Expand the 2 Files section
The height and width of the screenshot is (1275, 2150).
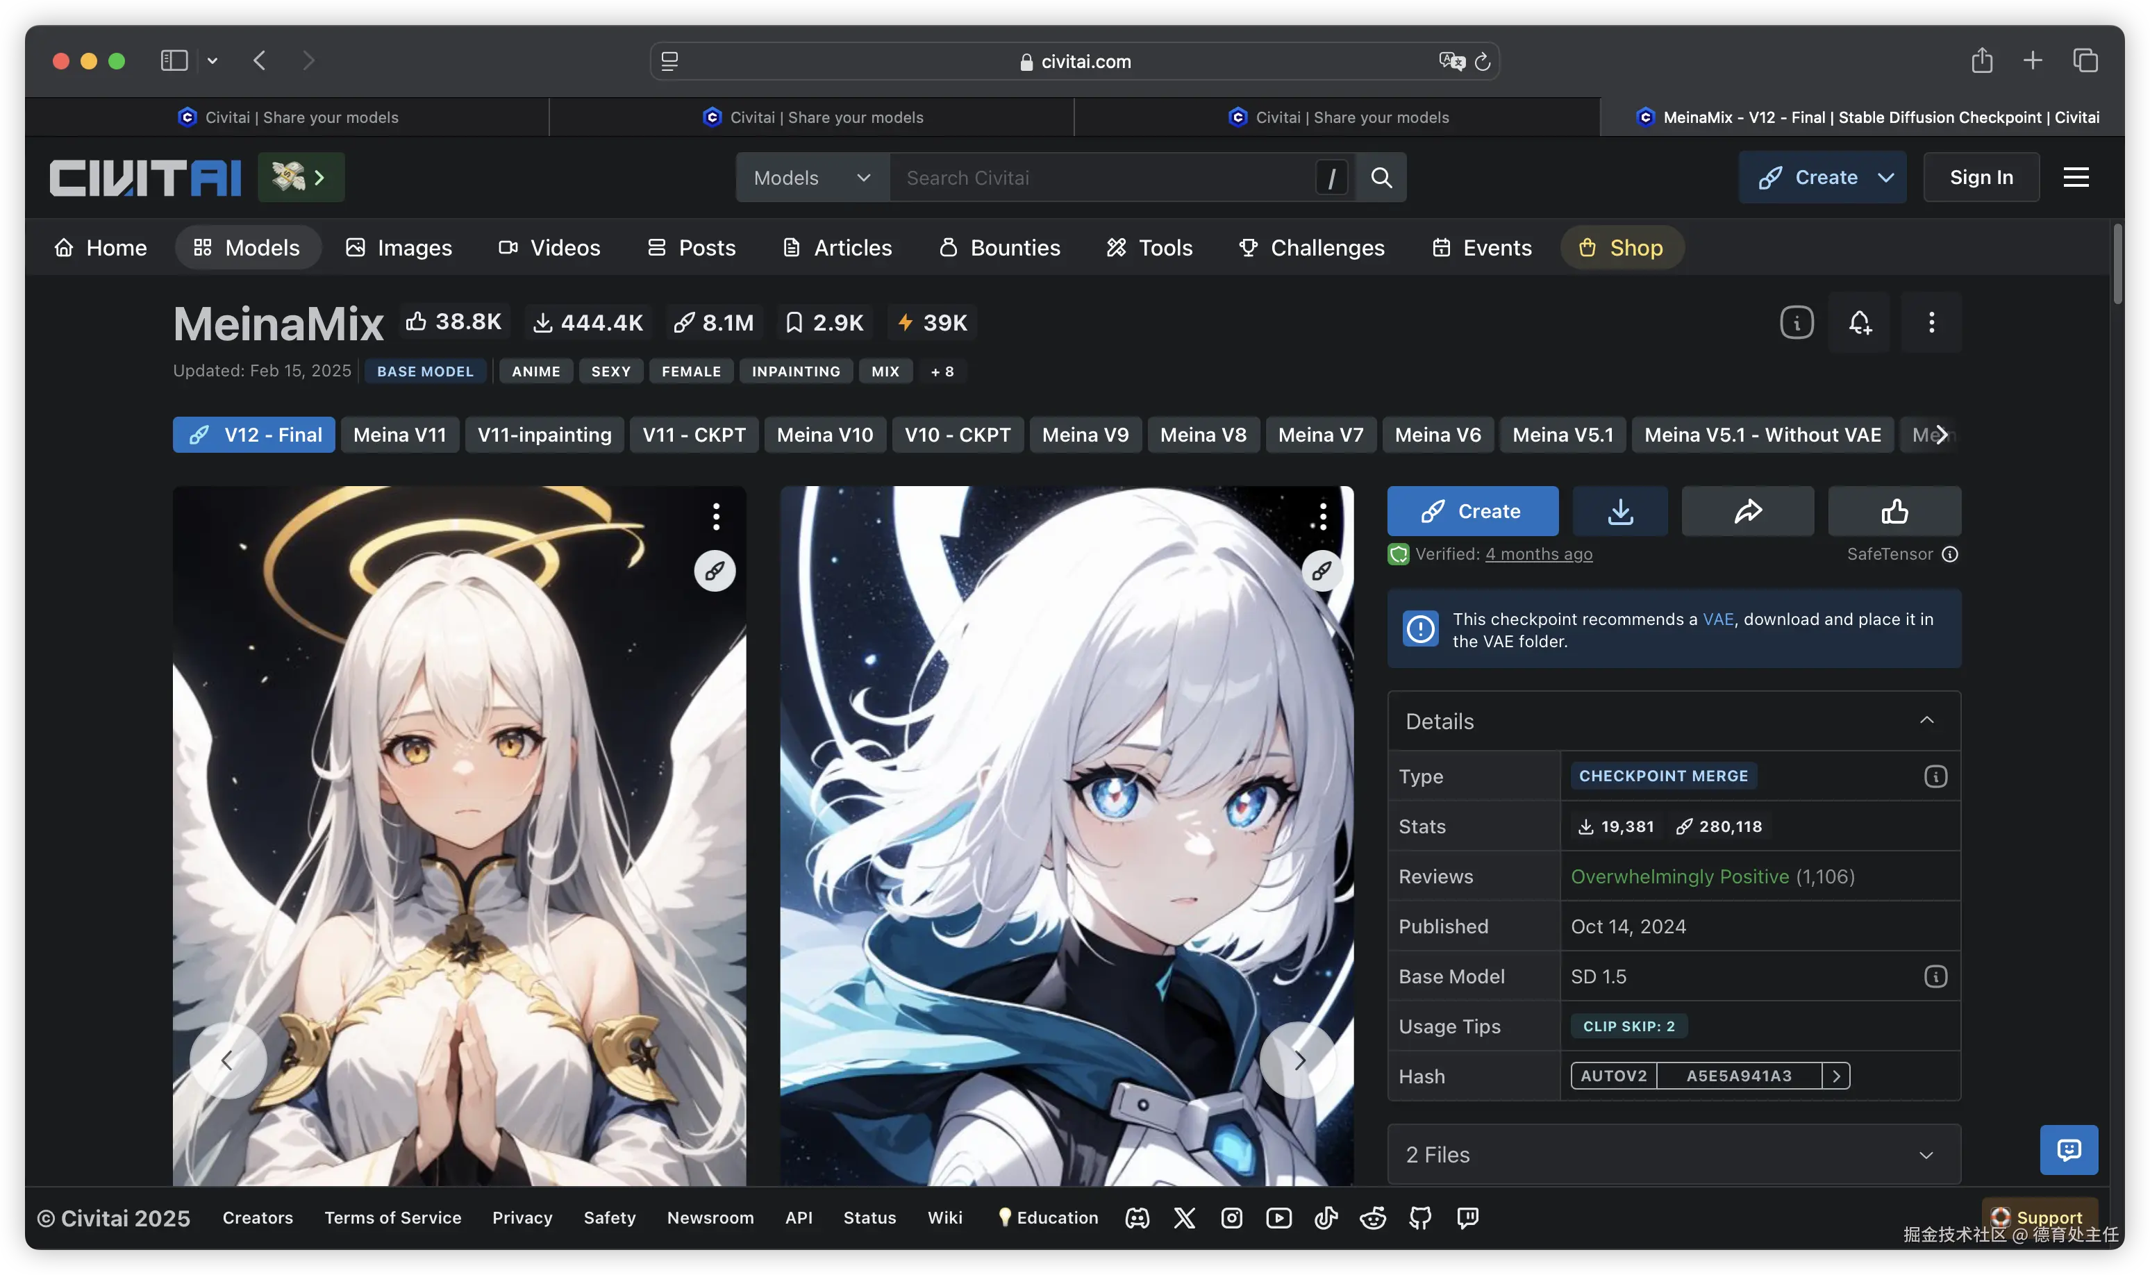click(x=1926, y=1155)
